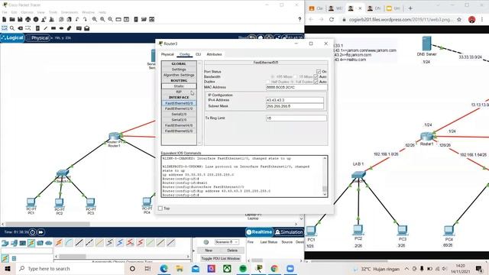Image resolution: width=489 pixels, height=275 pixels.
Task: Open global Settings in Router3 config
Action: (x=179, y=70)
